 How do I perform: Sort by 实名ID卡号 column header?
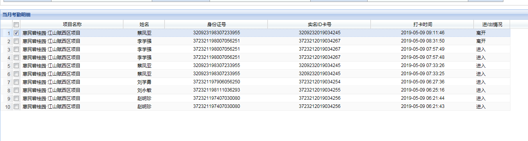pyautogui.click(x=319, y=25)
